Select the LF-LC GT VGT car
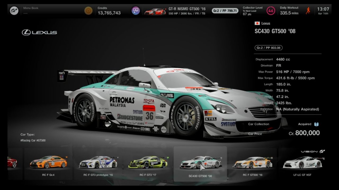339x190 pixels. pos(302,163)
